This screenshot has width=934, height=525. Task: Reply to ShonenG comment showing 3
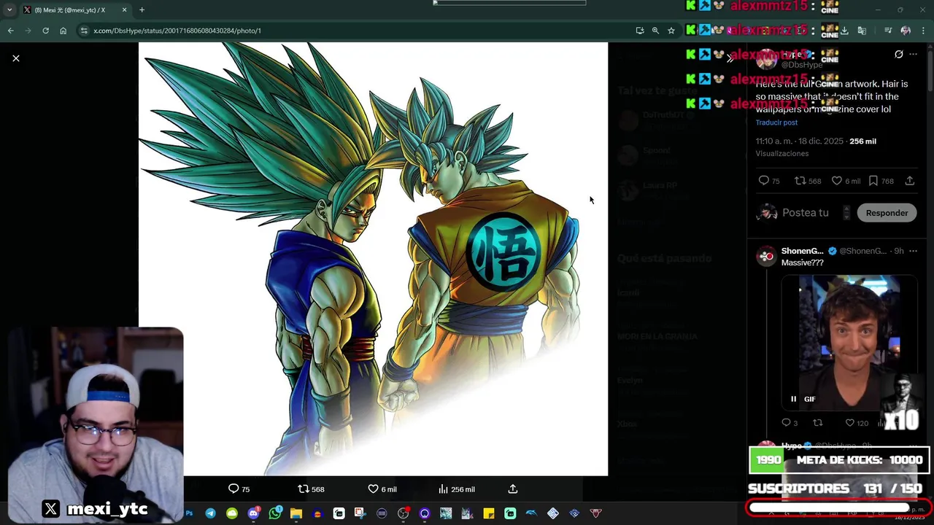[790, 423]
